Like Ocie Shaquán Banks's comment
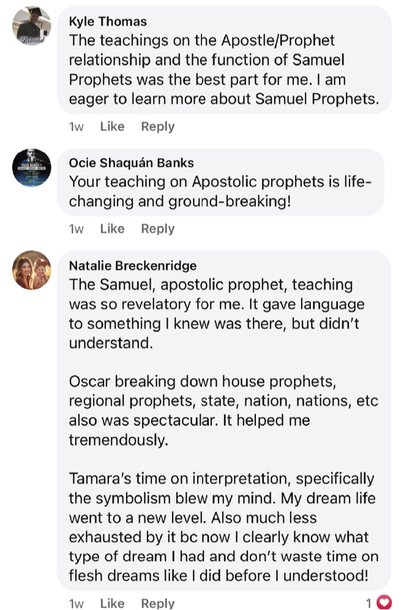 tap(112, 229)
